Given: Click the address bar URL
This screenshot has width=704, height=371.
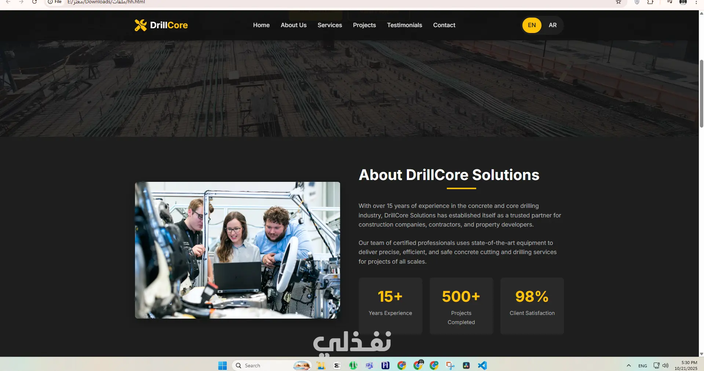Looking at the screenshot, I should [106, 2].
